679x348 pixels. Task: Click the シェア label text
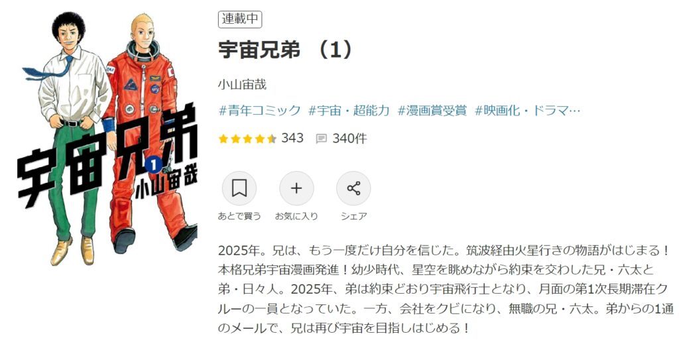(354, 216)
